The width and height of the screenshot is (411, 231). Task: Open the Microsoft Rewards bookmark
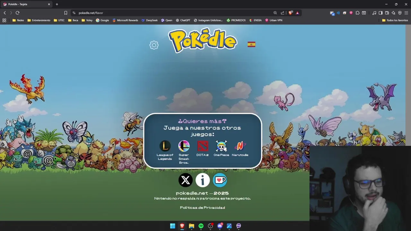(x=125, y=20)
